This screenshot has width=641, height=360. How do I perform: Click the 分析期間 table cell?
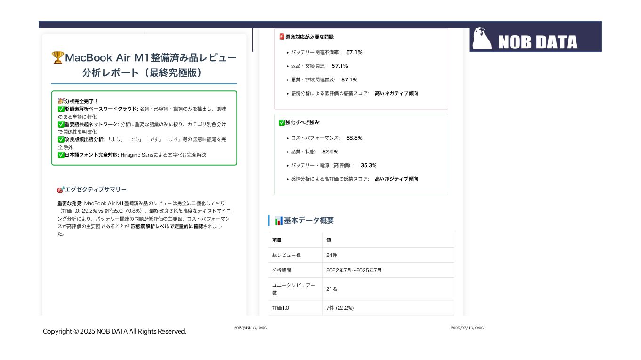click(295, 270)
